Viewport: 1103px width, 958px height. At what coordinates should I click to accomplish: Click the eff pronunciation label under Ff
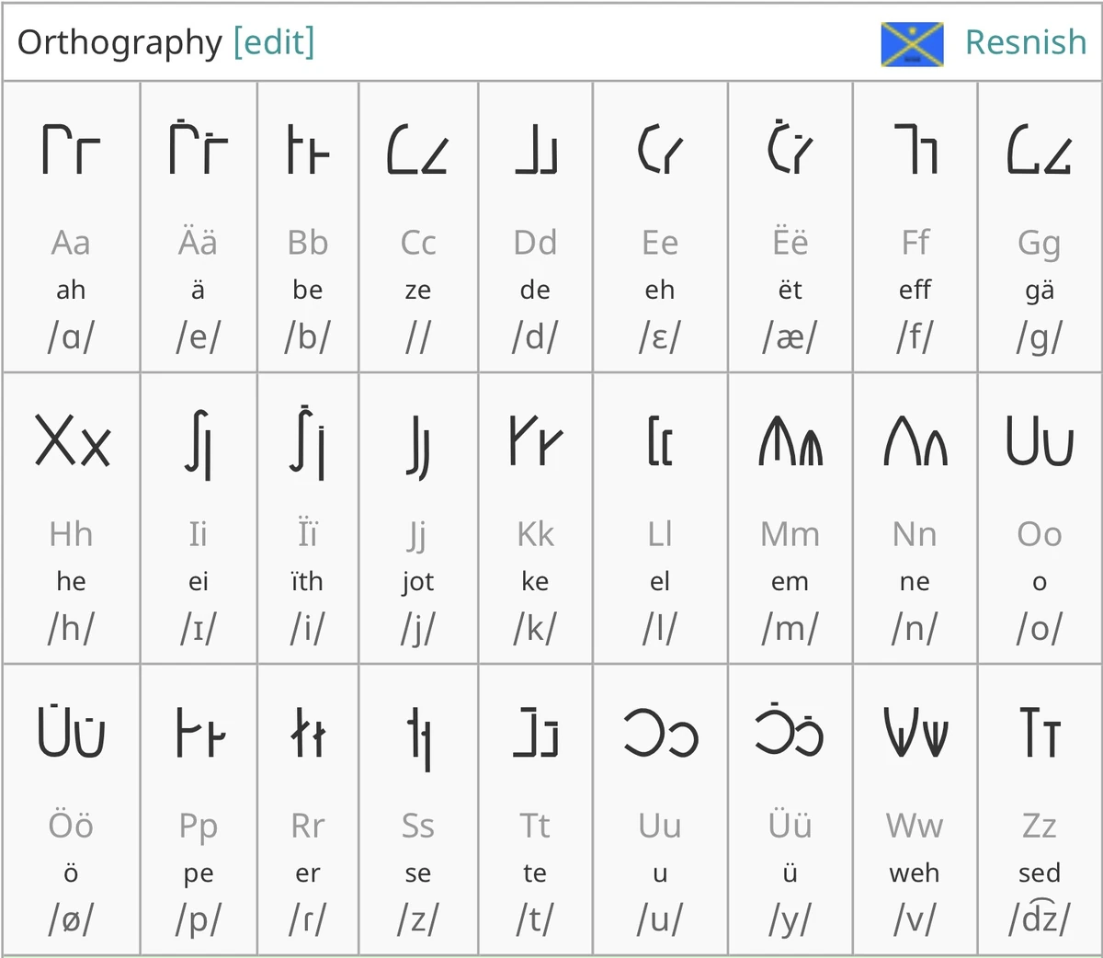915,290
